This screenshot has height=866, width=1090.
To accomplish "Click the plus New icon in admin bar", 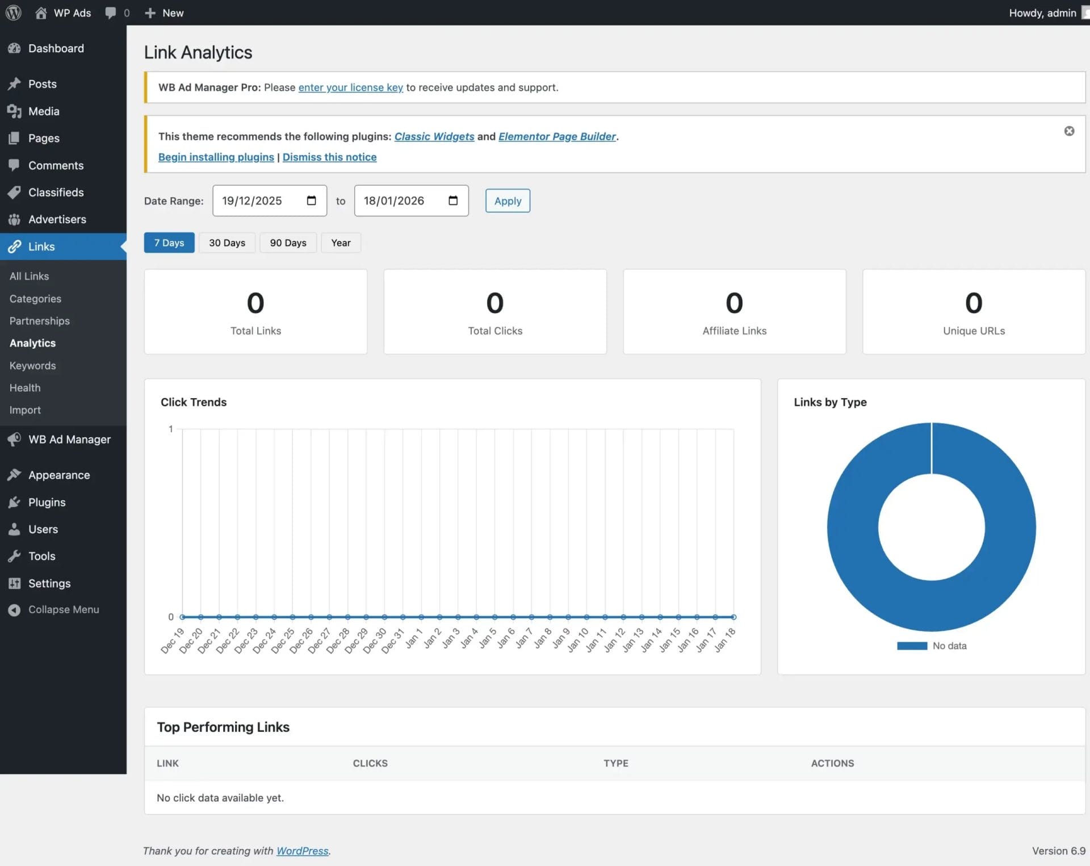I will [150, 12].
